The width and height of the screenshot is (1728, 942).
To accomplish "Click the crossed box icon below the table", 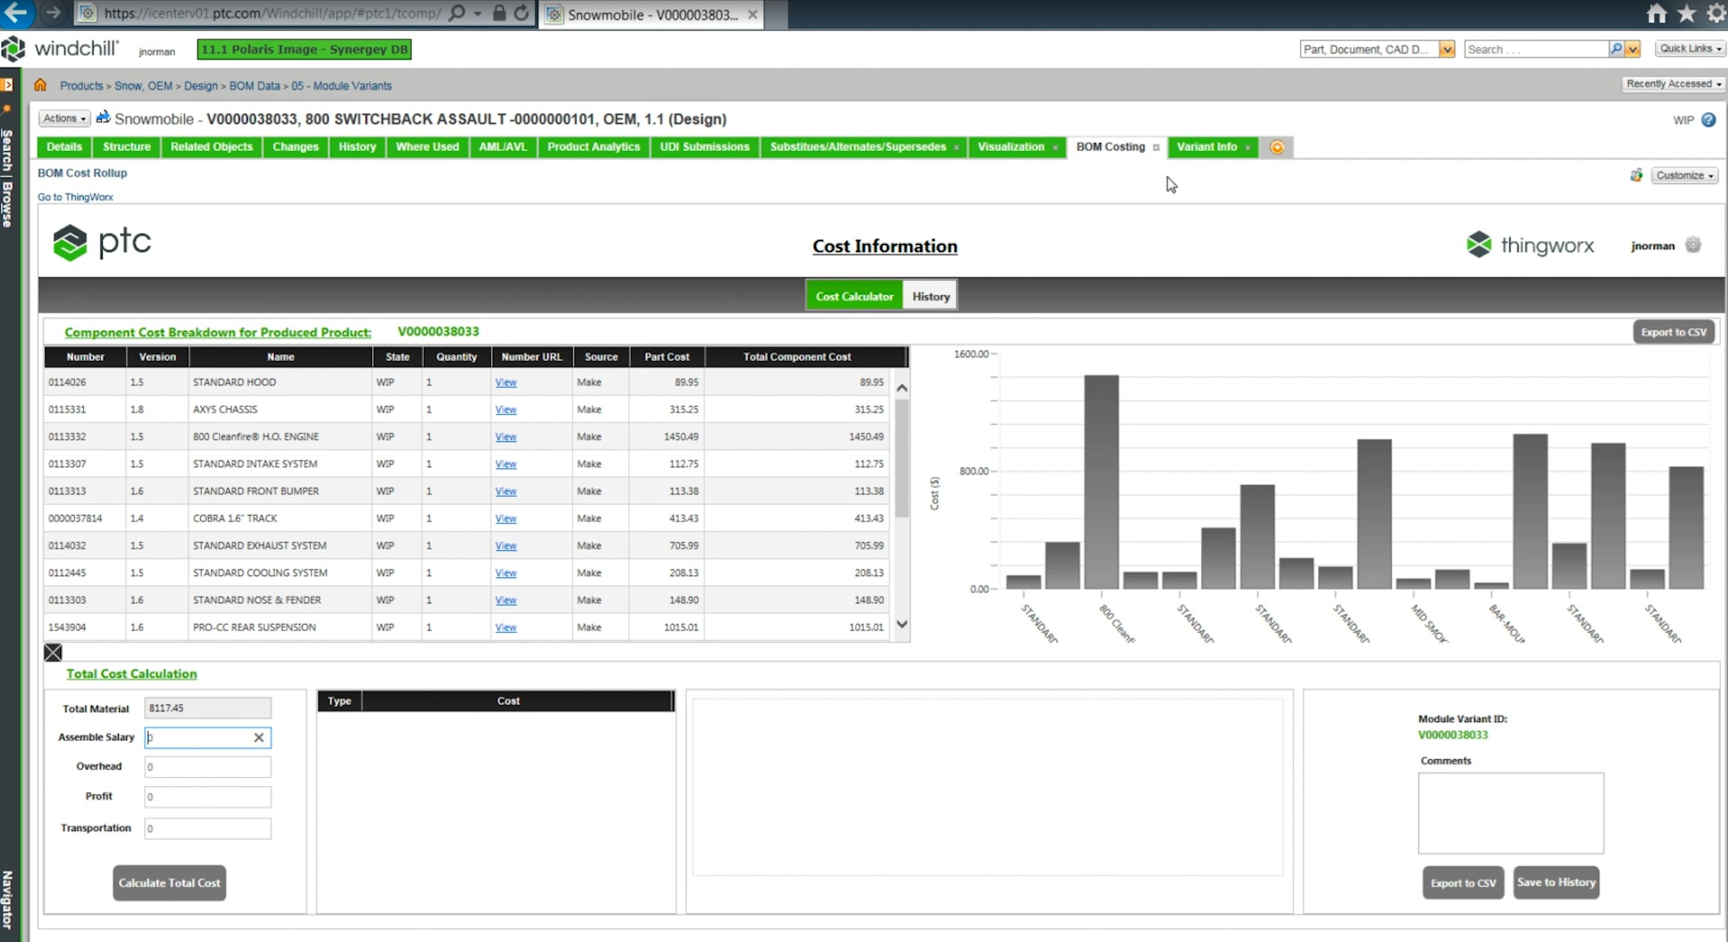I will 53,653.
